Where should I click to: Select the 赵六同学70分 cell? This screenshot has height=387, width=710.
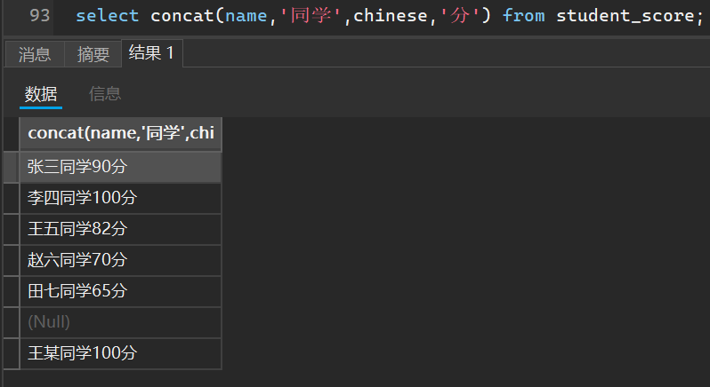point(121,261)
